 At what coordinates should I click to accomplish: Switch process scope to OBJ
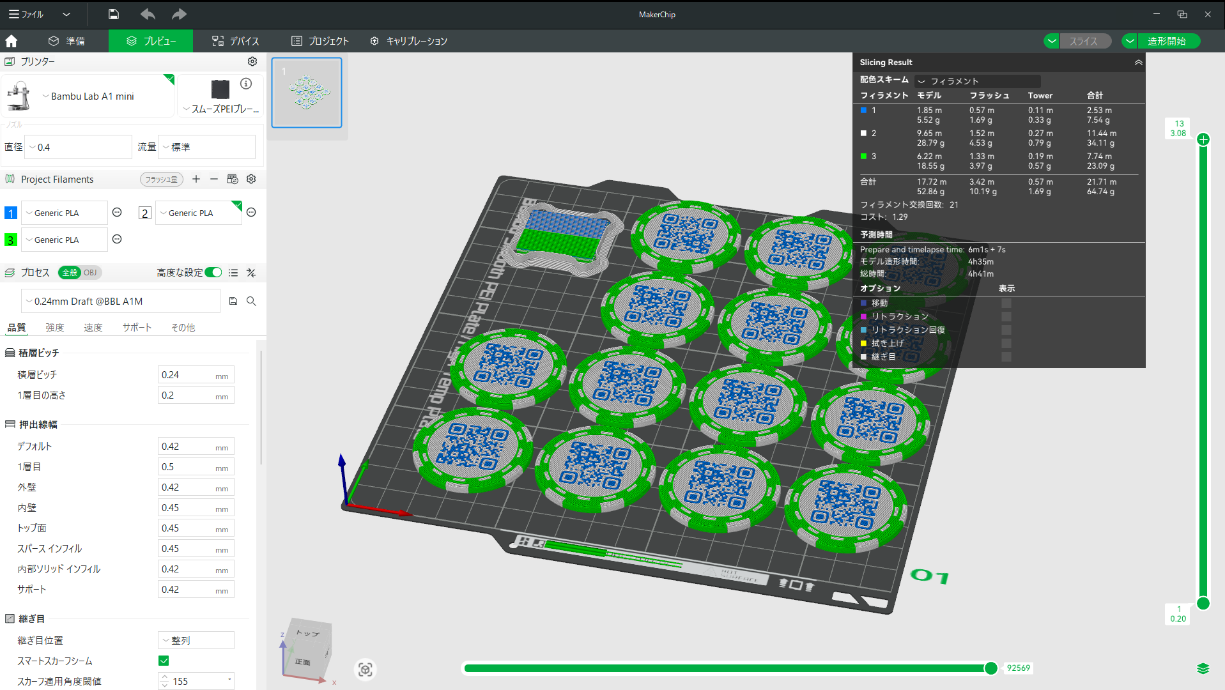tap(90, 273)
